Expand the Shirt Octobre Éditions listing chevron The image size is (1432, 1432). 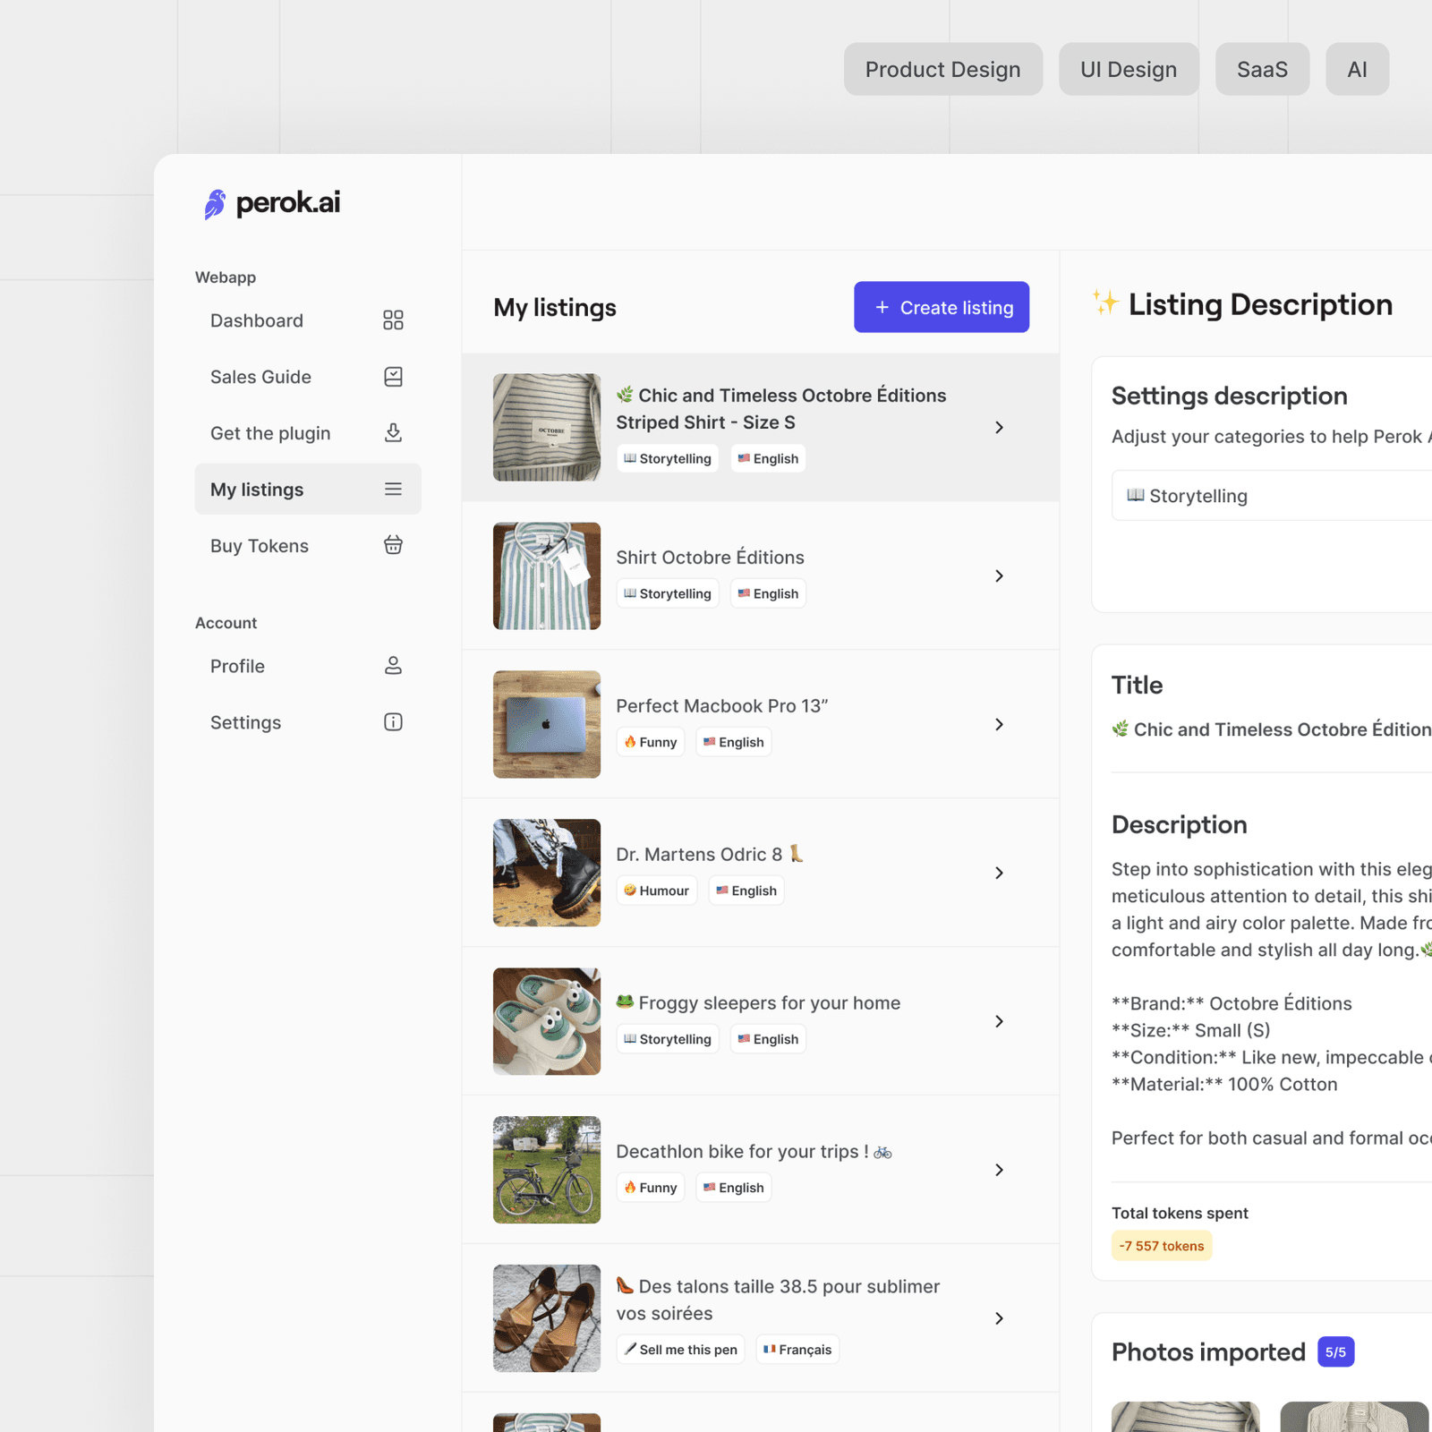coord(999,576)
